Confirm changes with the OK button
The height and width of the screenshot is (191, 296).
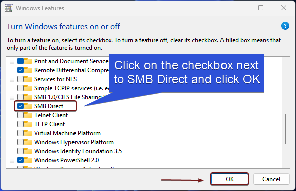tap(230, 179)
